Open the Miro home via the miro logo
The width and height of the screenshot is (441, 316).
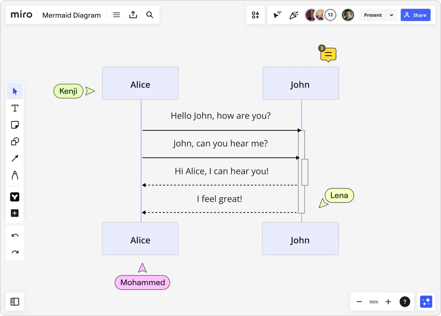(x=21, y=15)
